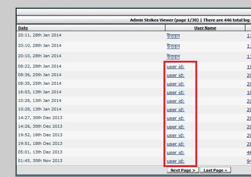Open user id link for 01:45, 30th Nov 2013
The width and height of the screenshot is (251, 177).
coord(176,161)
